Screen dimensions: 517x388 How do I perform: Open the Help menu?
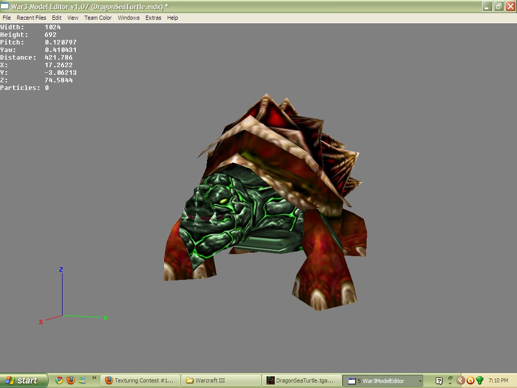(x=173, y=18)
